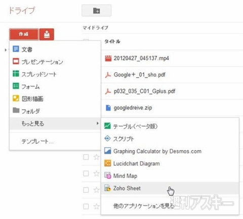Open file 20120427_045137.mp4
The image size is (243, 219).
[x=141, y=58]
